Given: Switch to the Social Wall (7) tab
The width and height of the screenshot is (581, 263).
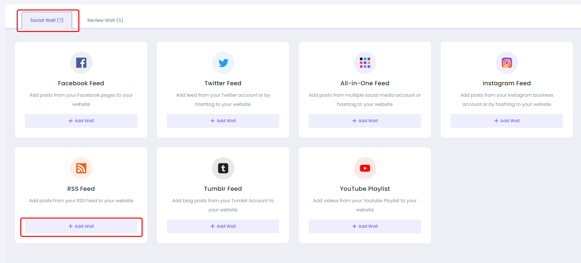Looking at the screenshot, I should [47, 20].
